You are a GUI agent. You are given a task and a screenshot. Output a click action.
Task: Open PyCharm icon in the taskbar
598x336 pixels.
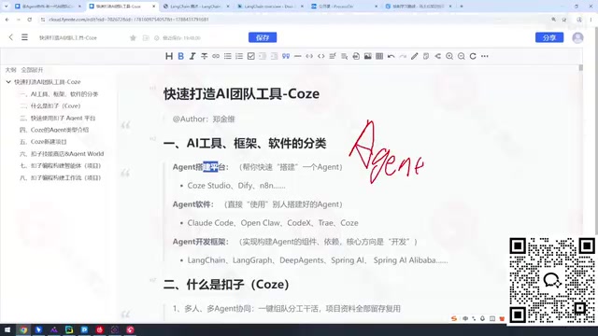pyautogui.click(x=69, y=329)
